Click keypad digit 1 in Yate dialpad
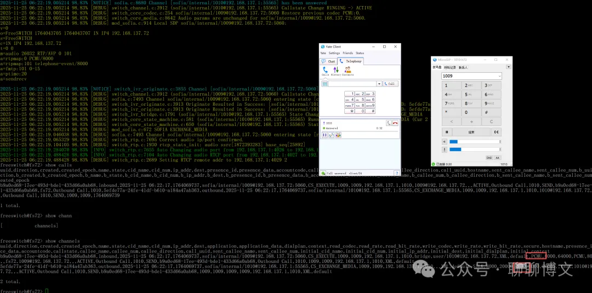Image resolution: width=592 pixels, height=293 pixels. tap(349, 94)
